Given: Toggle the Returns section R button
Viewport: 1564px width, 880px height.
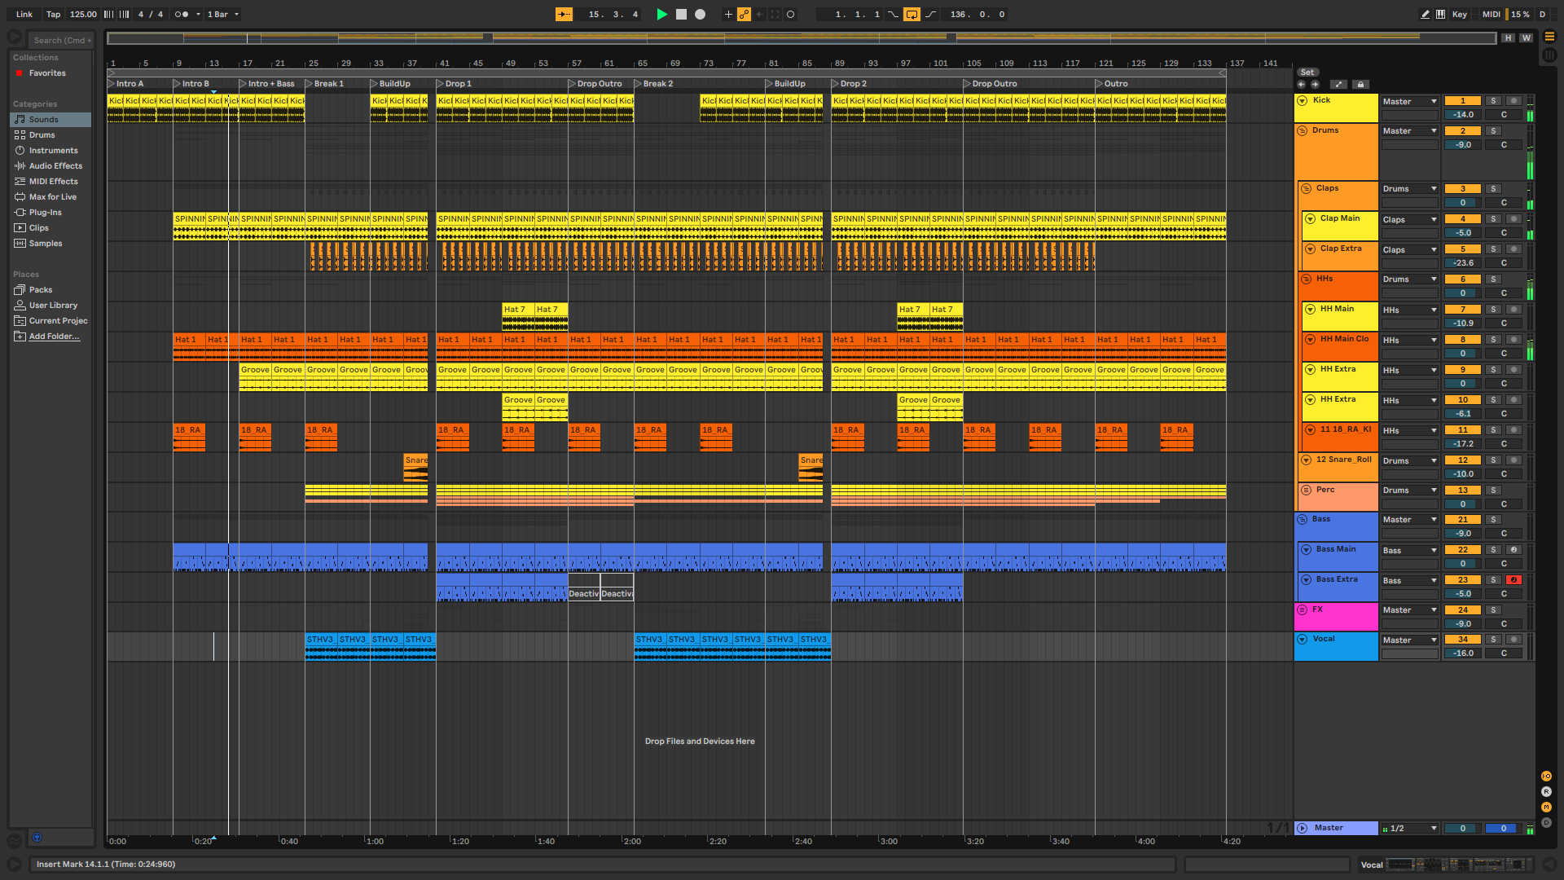Looking at the screenshot, I should [x=1546, y=791].
